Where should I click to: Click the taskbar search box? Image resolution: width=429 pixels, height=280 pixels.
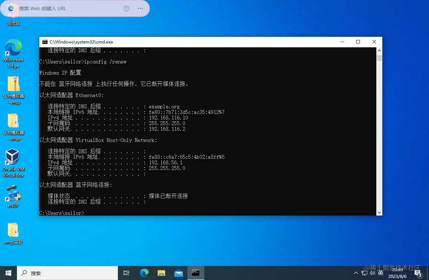click(67, 273)
